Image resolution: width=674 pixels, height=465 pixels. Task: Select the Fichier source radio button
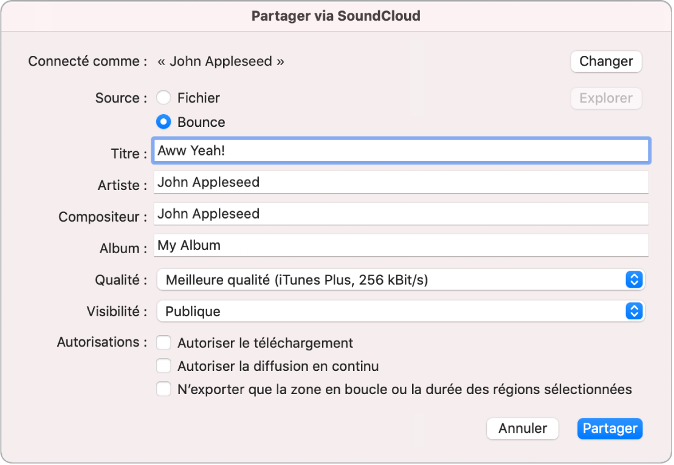163,97
